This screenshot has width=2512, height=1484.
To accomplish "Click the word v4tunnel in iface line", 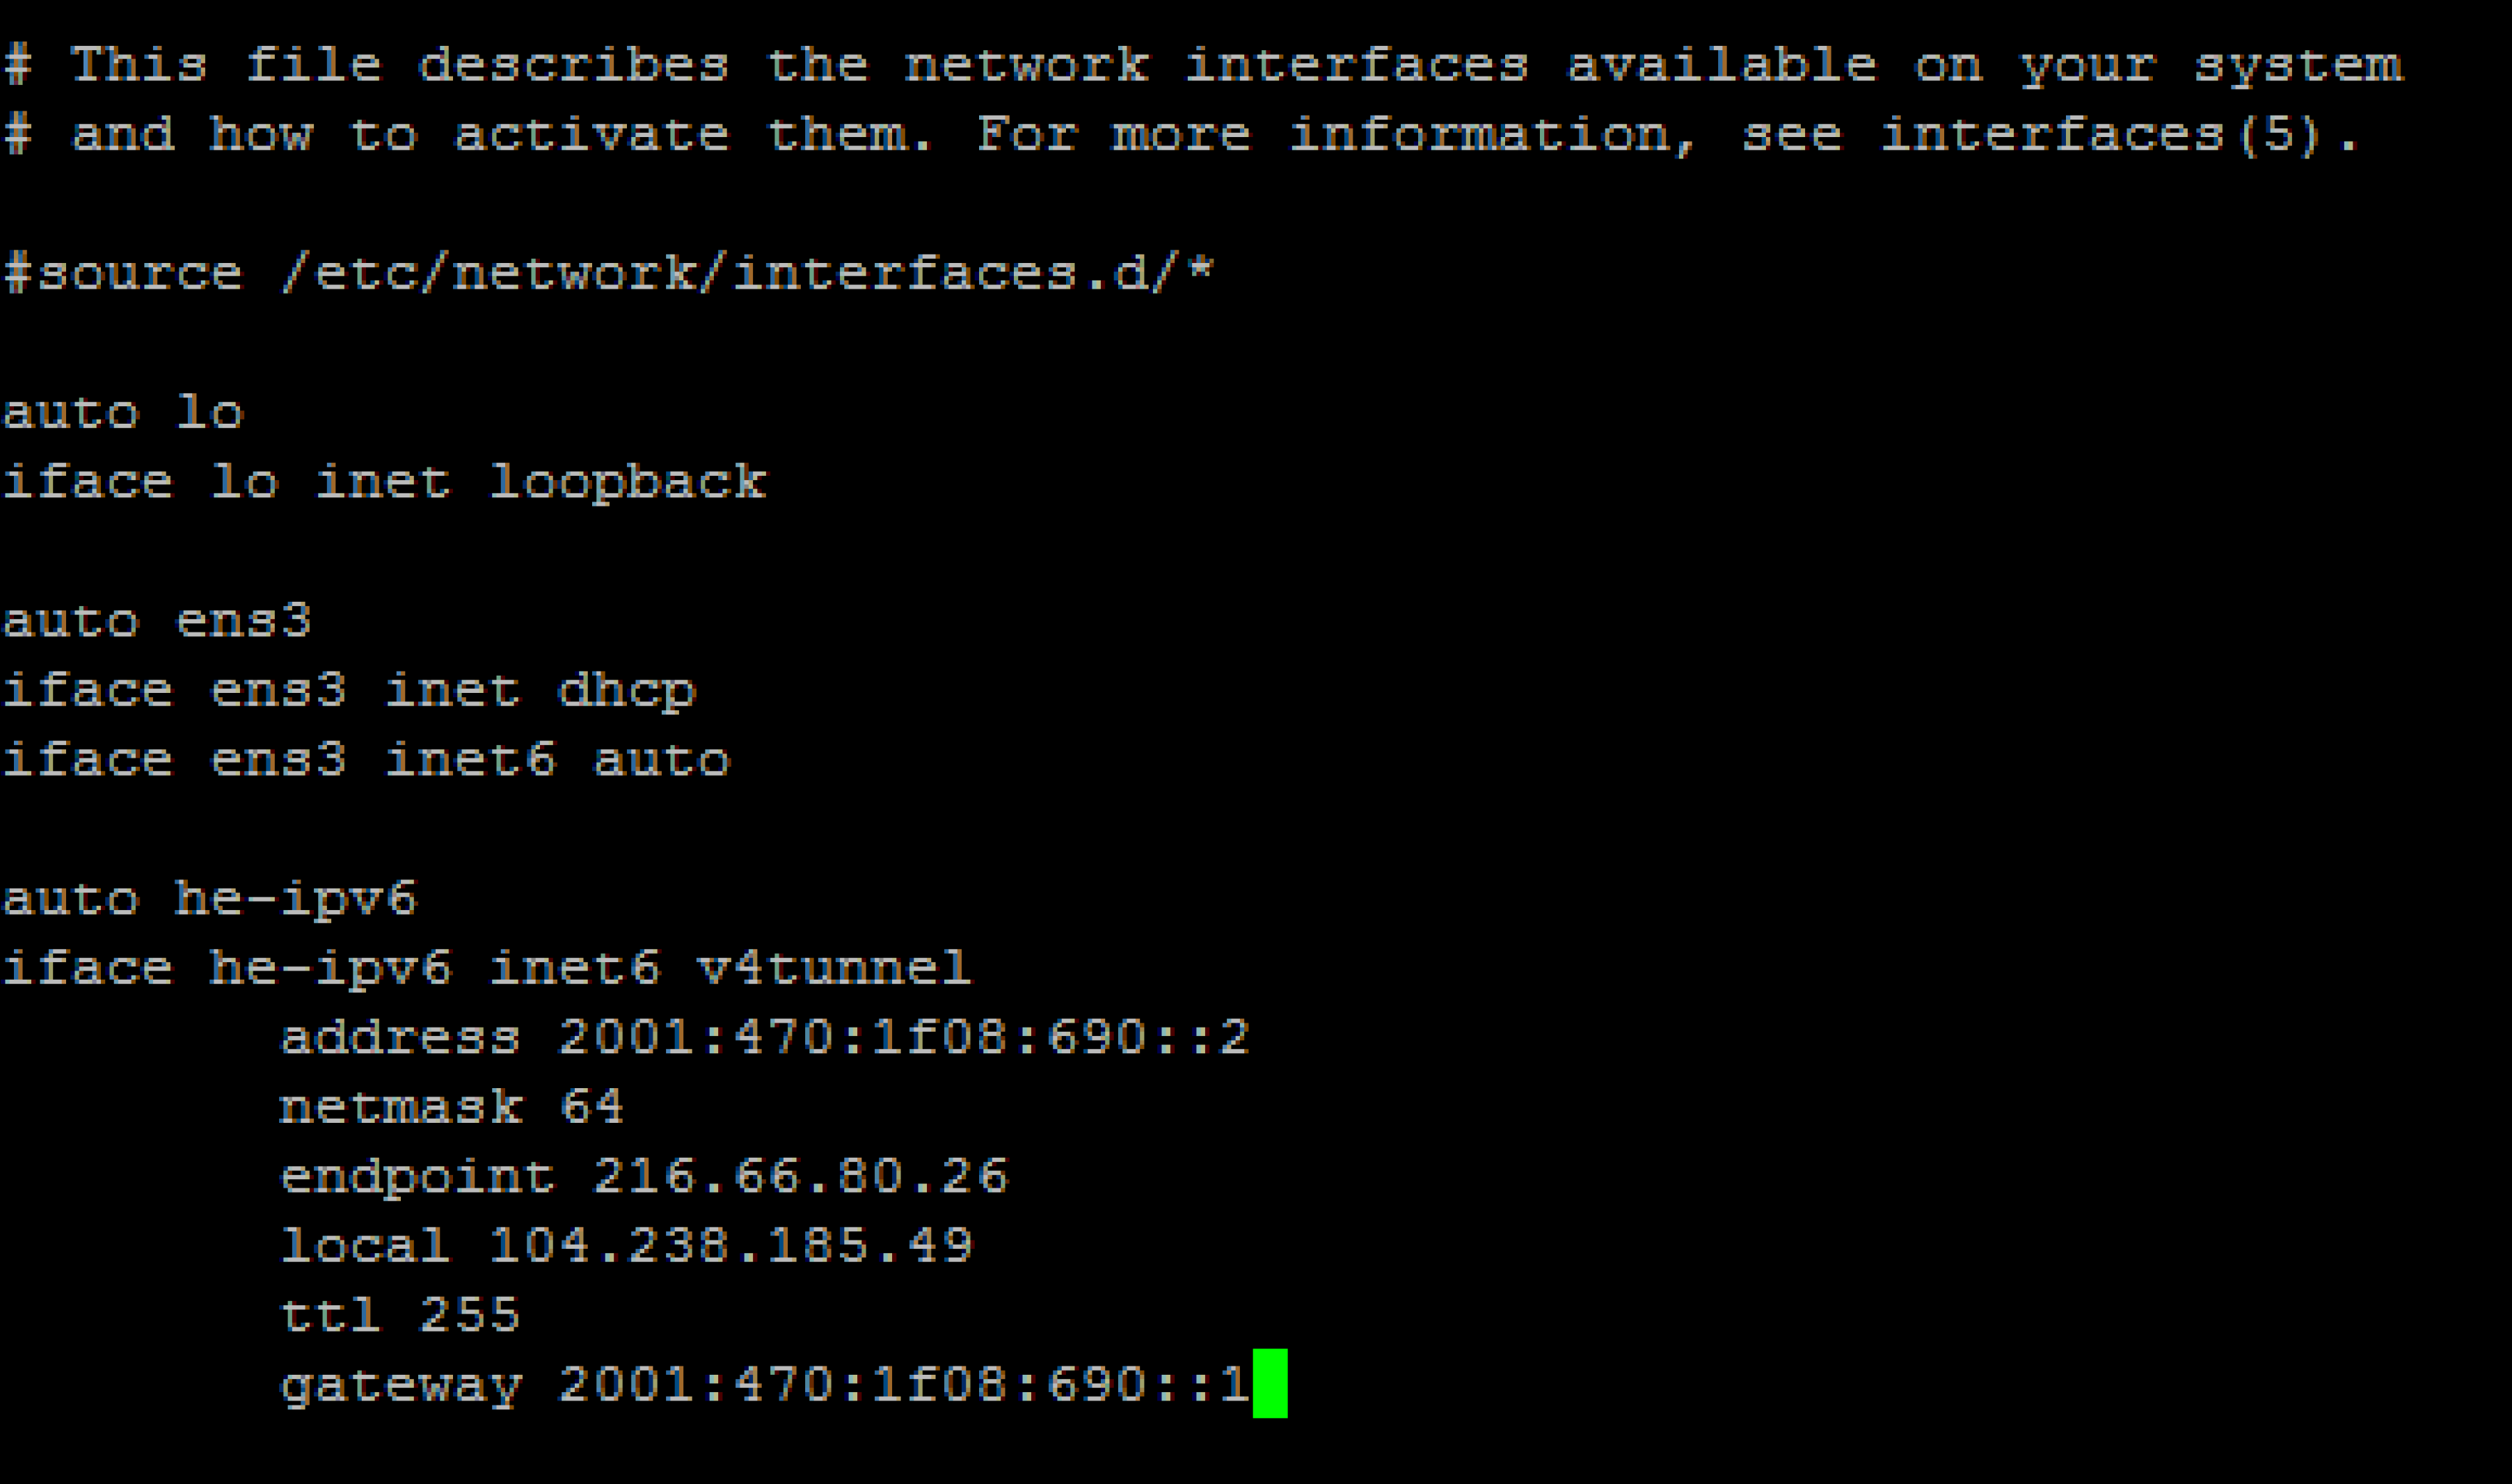I will [x=834, y=967].
